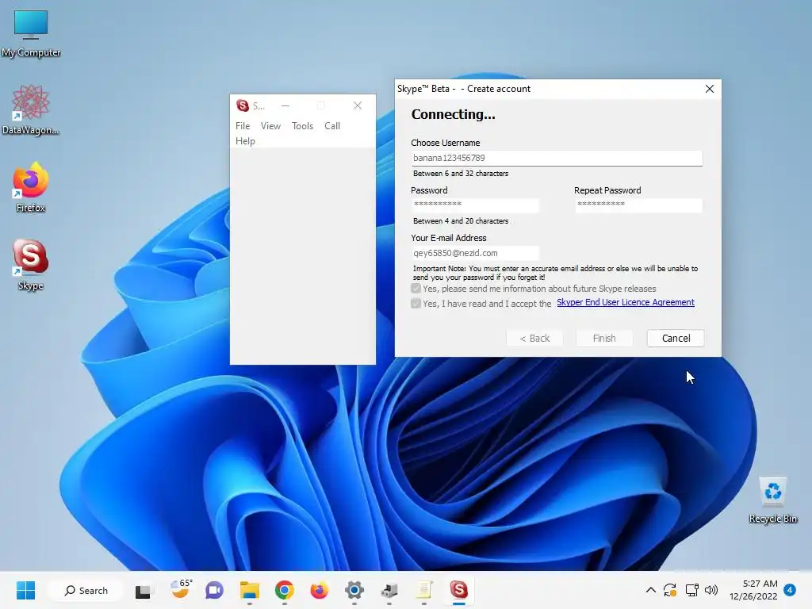Open the Chat app on taskbar
The image size is (812, 609).
[214, 590]
